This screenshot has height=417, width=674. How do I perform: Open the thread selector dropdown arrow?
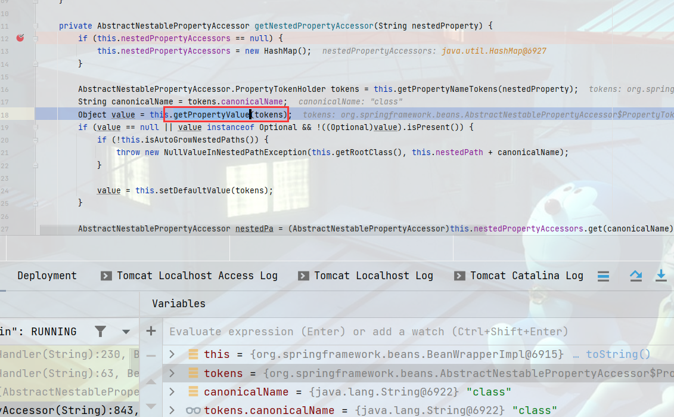coord(126,332)
